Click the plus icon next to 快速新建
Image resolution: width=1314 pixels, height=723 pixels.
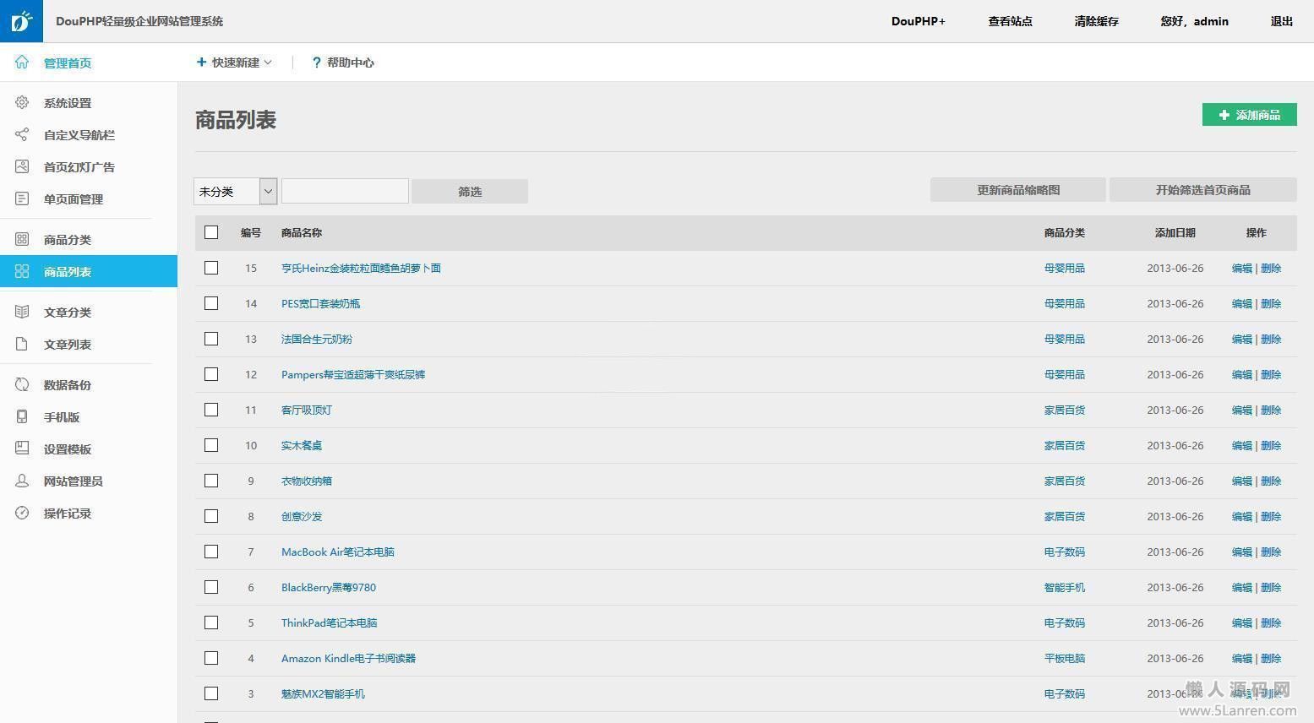pos(201,63)
